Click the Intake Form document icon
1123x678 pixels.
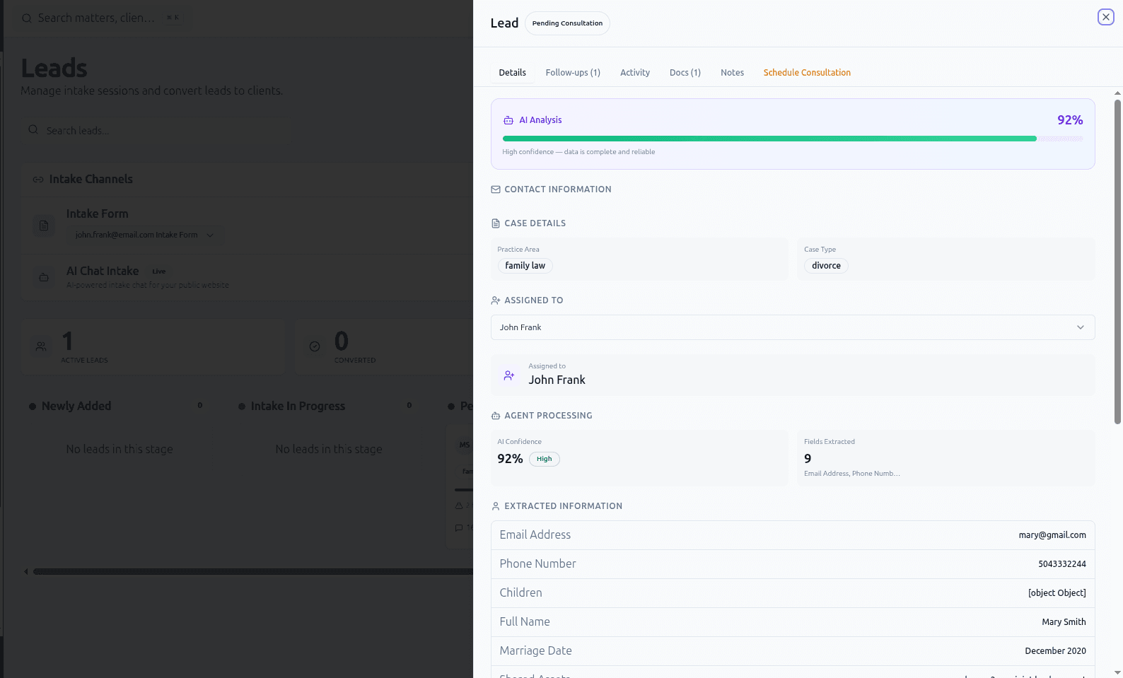click(x=44, y=226)
